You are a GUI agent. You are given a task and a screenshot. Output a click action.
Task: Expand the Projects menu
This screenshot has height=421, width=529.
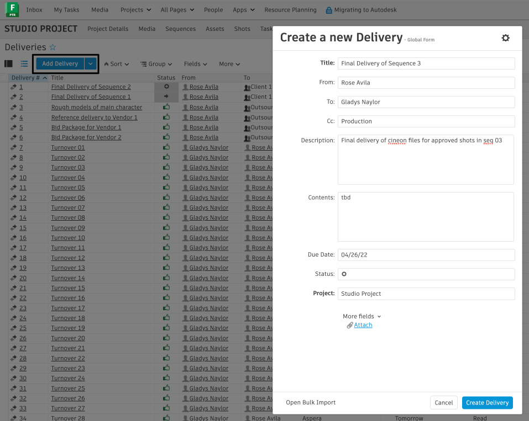(x=135, y=10)
